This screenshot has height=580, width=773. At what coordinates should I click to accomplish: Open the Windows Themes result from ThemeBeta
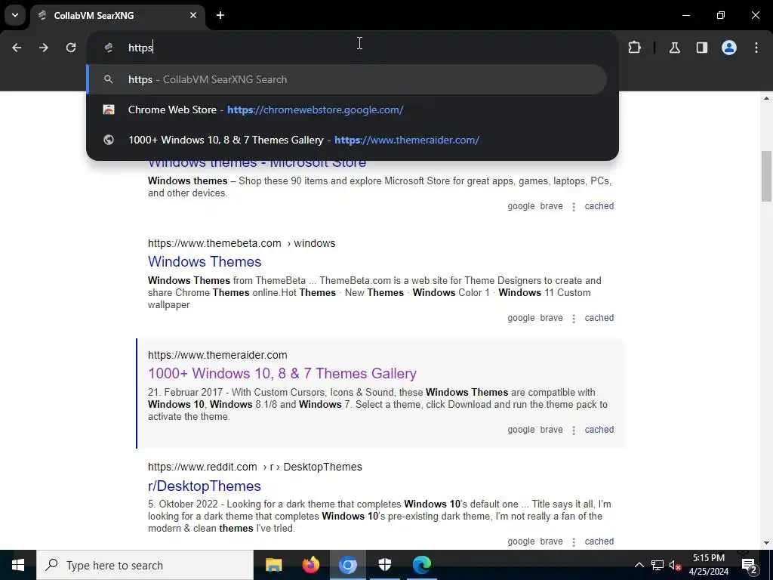point(205,261)
